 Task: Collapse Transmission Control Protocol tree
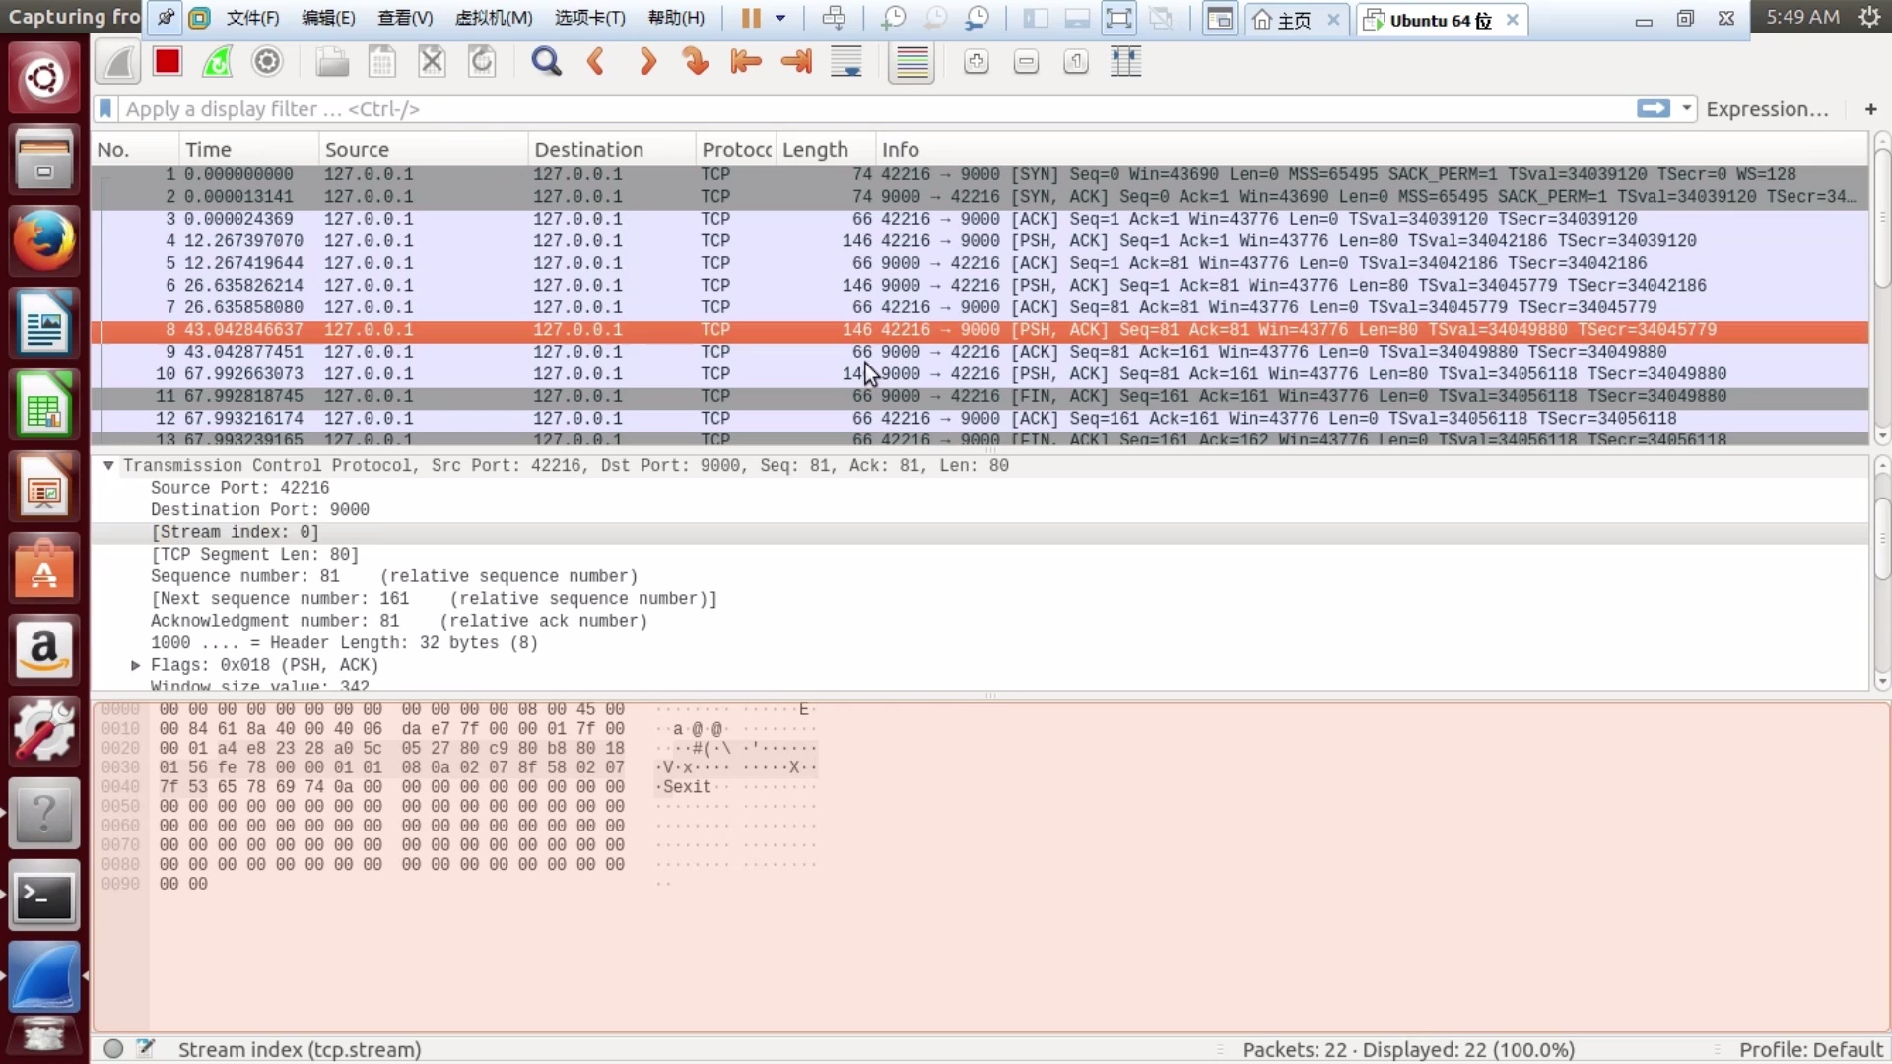point(108,465)
